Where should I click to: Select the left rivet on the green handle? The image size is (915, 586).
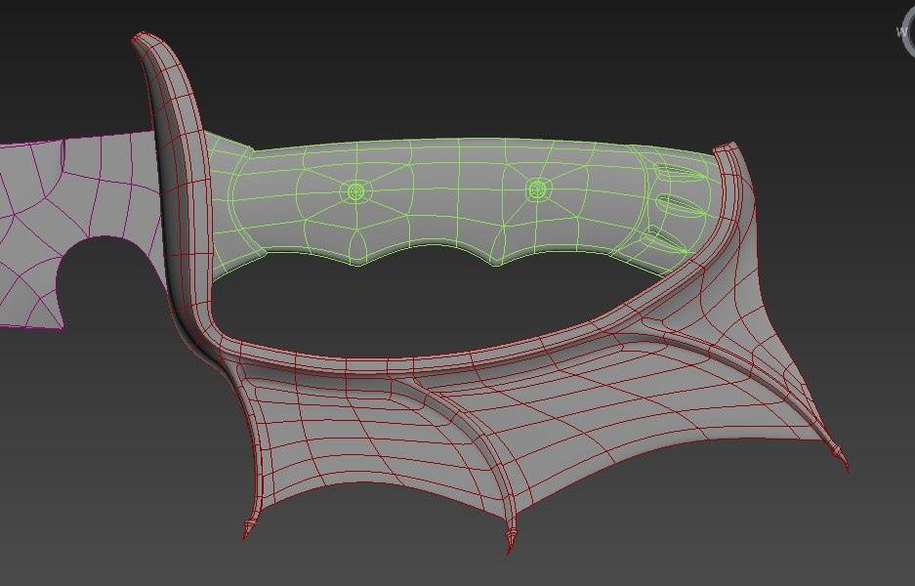click(x=355, y=190)
